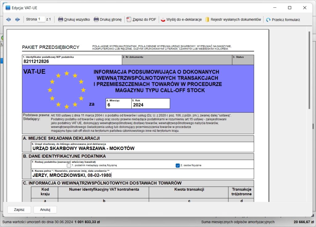Viewport: 316px width, 227px height.
Task: Recalculate with Przelicz formularz
Action: pos(283,19)
